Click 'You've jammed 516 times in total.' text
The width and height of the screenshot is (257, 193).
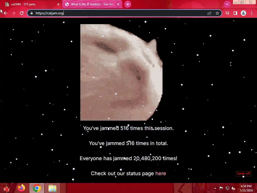[128, 143]
